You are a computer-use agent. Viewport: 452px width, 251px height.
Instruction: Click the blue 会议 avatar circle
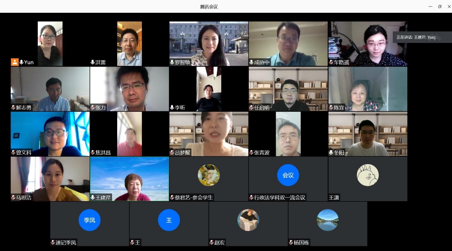(x=288, y=175)
